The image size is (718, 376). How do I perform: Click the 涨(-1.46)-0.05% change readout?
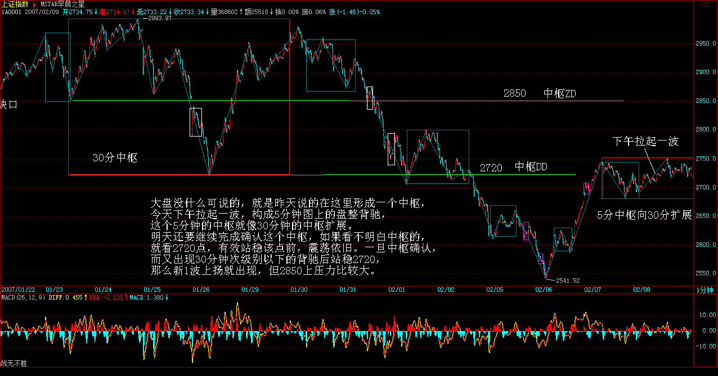354,11
